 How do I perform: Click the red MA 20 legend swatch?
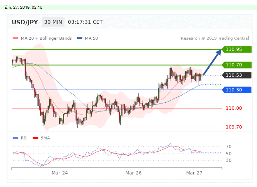click(x=15, y=38)
